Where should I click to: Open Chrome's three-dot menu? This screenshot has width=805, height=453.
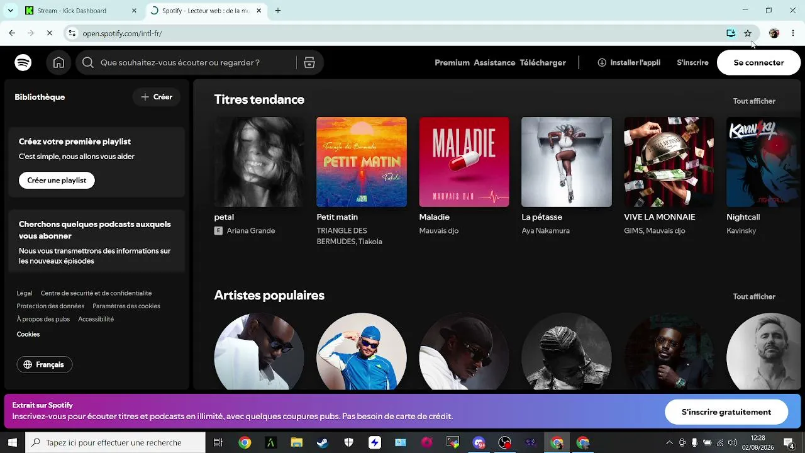tap(793, 33)
